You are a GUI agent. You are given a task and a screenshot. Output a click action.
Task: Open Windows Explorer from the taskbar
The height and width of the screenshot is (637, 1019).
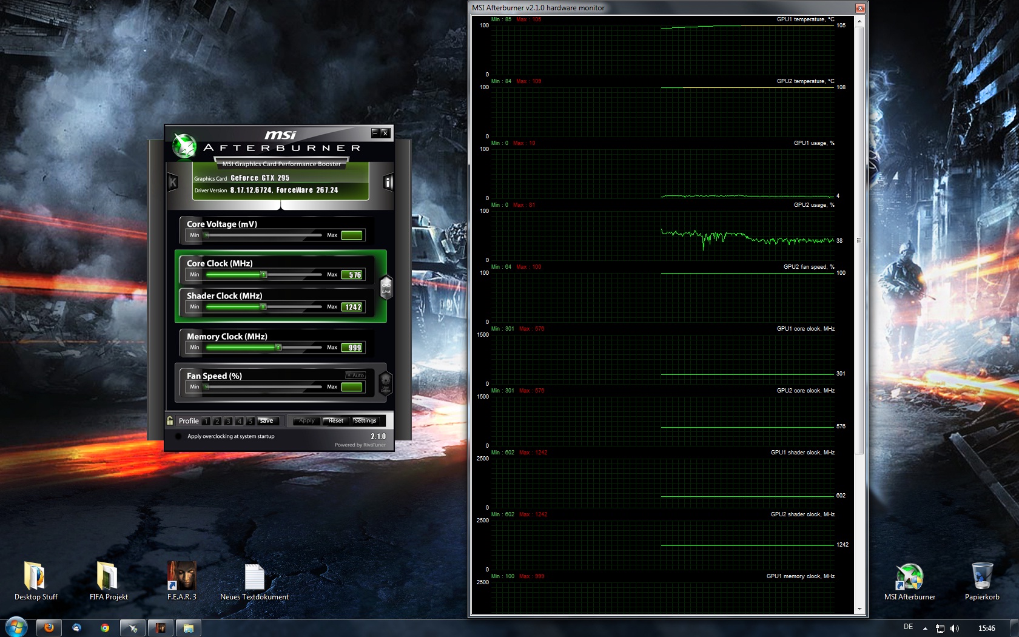[x=189, y=628]
